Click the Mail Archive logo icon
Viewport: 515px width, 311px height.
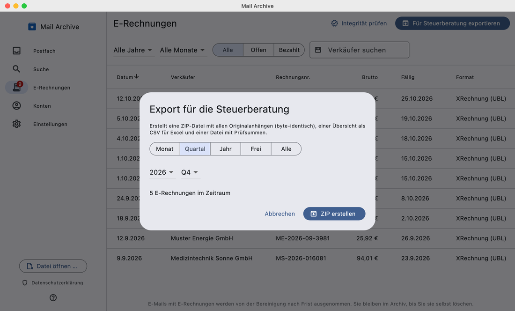(x=32, y=27)
